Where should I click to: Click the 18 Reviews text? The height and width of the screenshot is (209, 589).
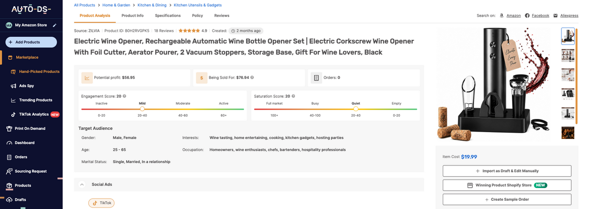pos(164,30)
